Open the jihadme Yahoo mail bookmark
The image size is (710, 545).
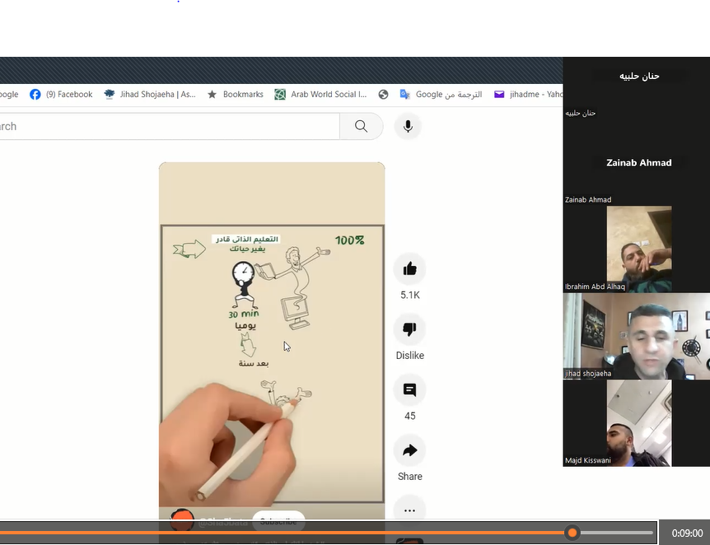coord(528,94)
